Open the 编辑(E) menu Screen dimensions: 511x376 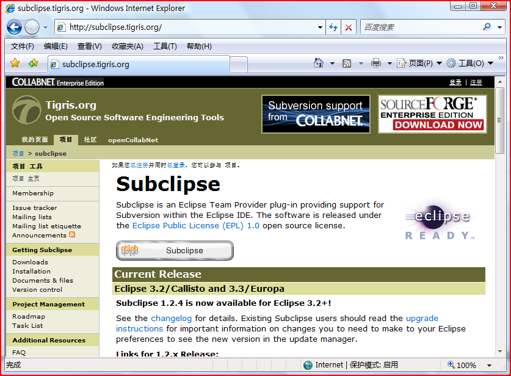(56, 46)
